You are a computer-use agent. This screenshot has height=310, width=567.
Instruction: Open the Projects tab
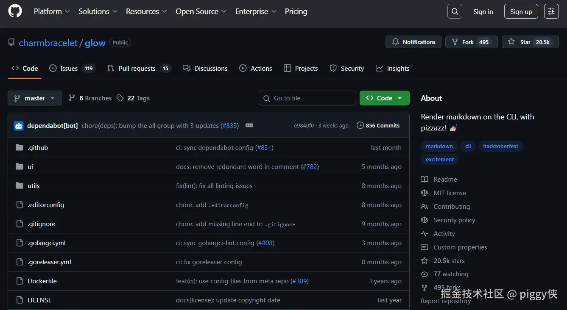[301, 69]
